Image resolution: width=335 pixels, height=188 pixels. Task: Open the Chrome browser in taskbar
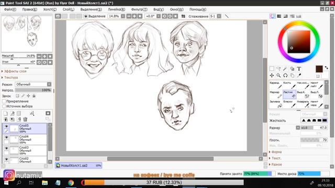[71, 183]
